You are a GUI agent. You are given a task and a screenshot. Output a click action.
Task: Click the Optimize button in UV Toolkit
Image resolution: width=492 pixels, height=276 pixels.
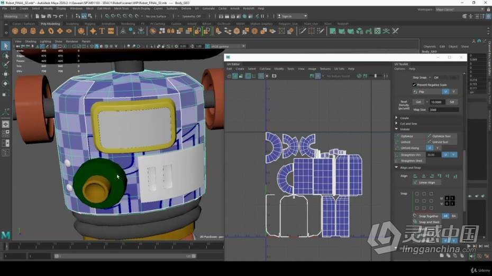pyautogui.click(x=410, y=136)
